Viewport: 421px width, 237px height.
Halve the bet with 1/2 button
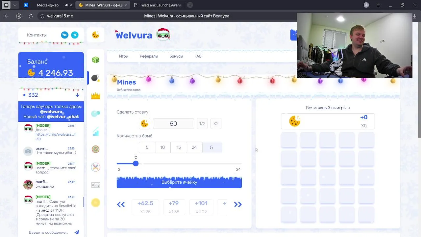202,124
